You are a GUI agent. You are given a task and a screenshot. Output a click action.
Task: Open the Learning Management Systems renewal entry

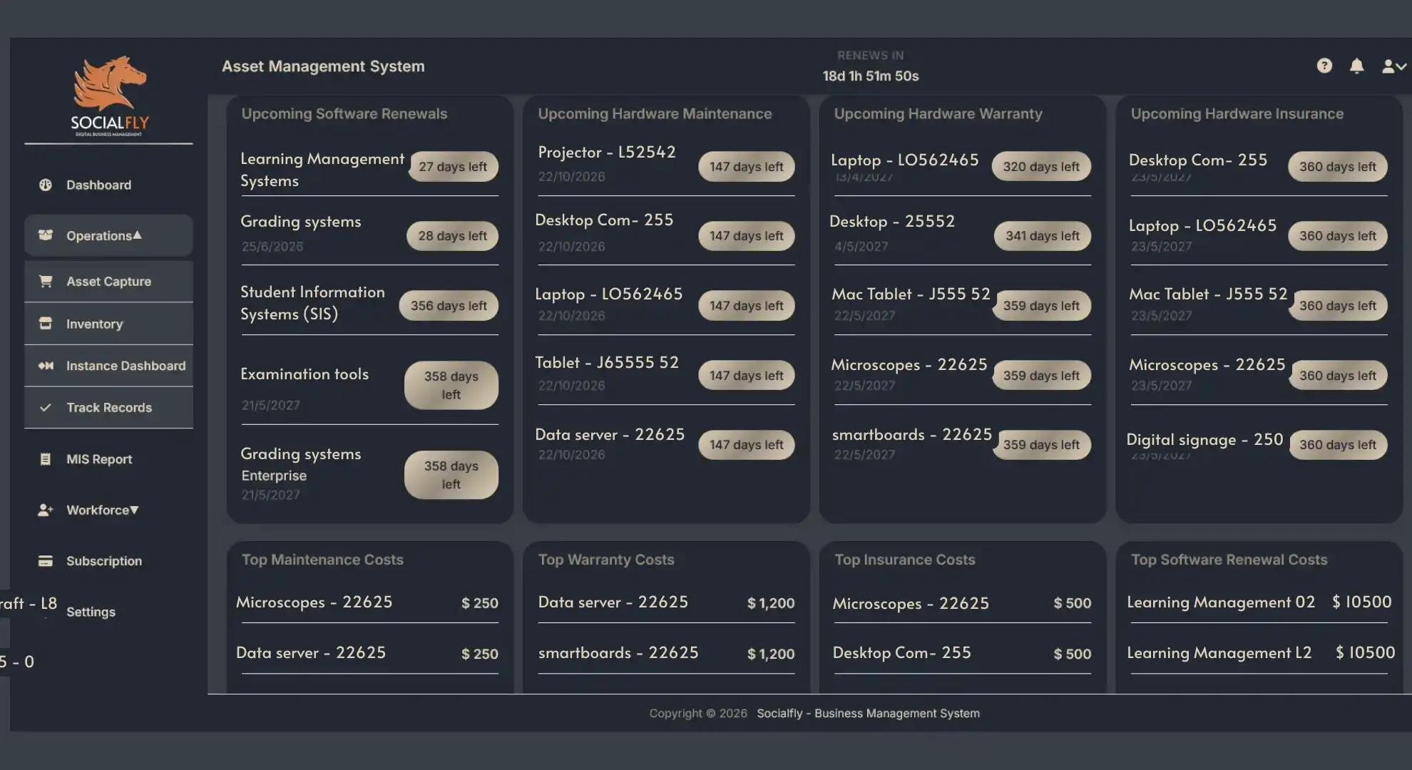322,170
